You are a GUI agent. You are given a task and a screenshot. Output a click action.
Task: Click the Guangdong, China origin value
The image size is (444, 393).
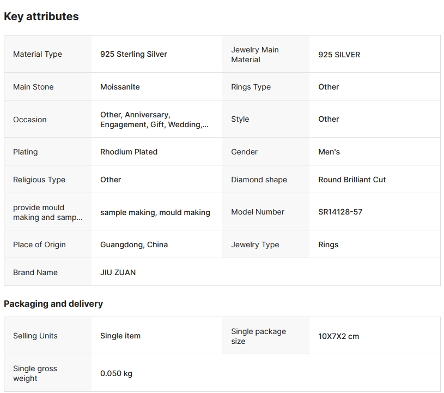point(134,245)
